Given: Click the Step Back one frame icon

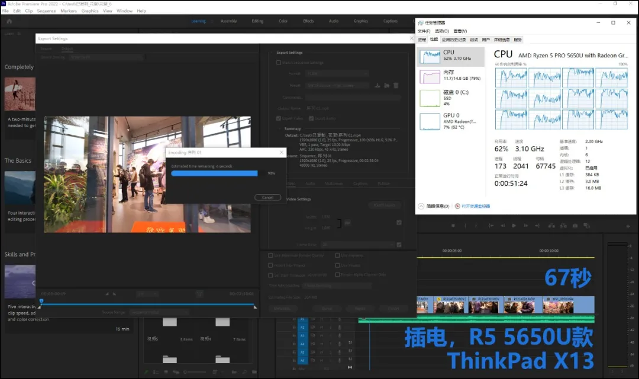Looking at the screenshot, I should pyautogui.click(x=502, y=225).
